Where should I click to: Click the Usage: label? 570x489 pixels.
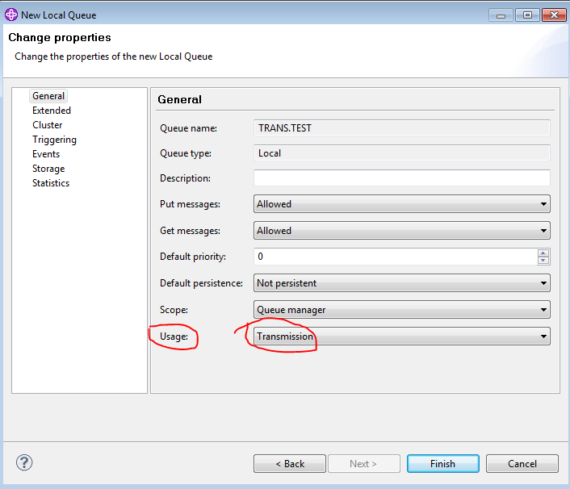[x=174, y=336]
